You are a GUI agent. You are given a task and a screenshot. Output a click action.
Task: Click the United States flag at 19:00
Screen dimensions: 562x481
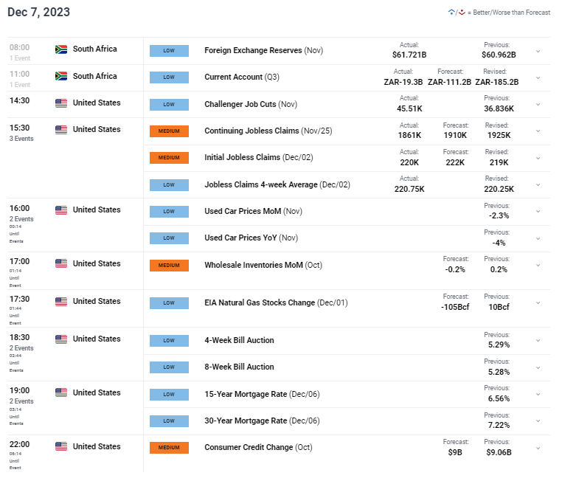(x=61, y=392)
